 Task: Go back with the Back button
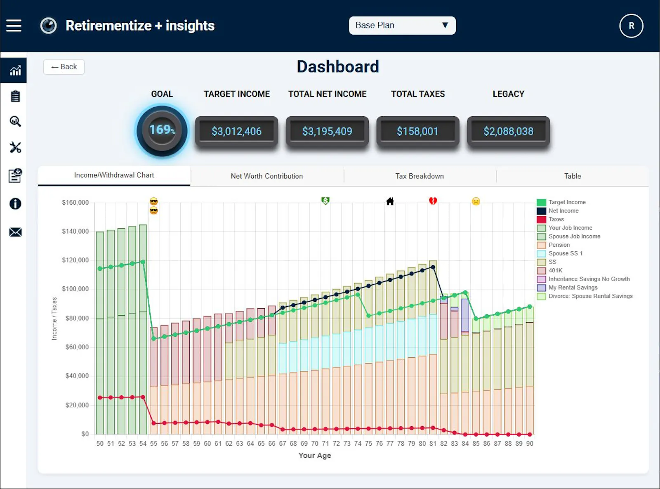coord(64,67)
